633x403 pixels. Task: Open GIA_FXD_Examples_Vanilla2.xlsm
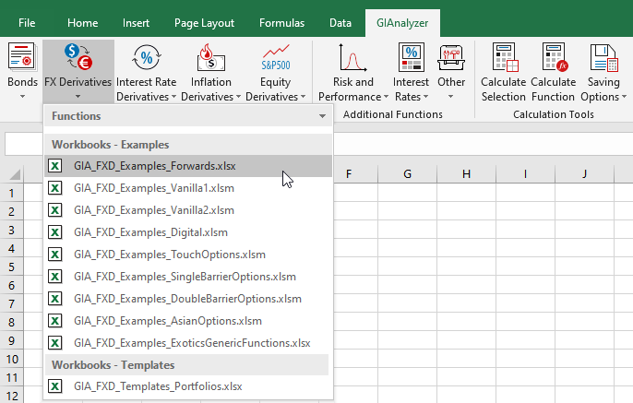coord(188,210)
